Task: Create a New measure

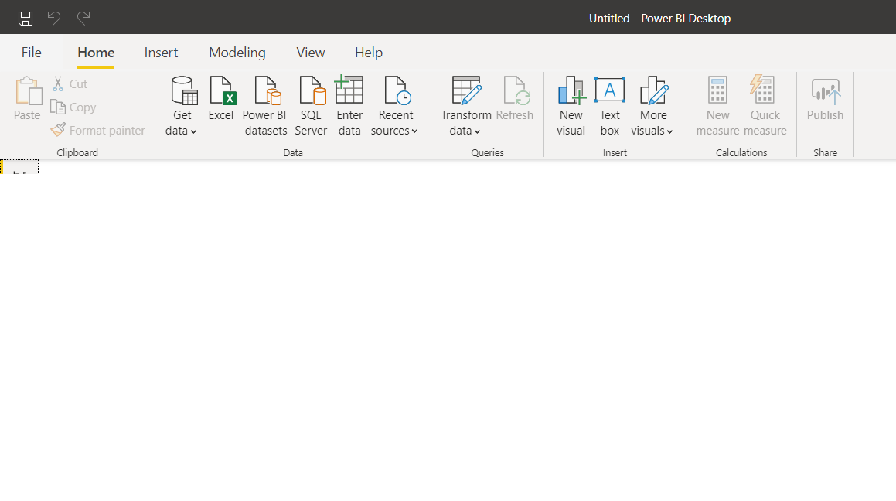Action: point(717,106)
